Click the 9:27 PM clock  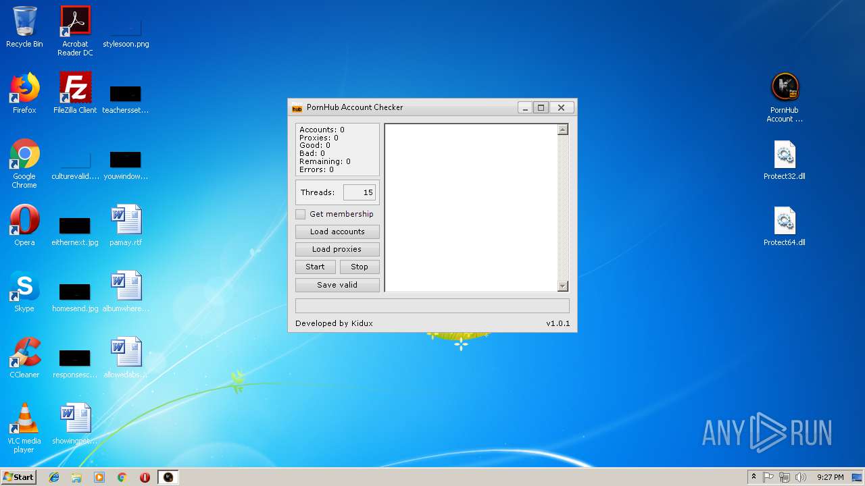point(831,477)
